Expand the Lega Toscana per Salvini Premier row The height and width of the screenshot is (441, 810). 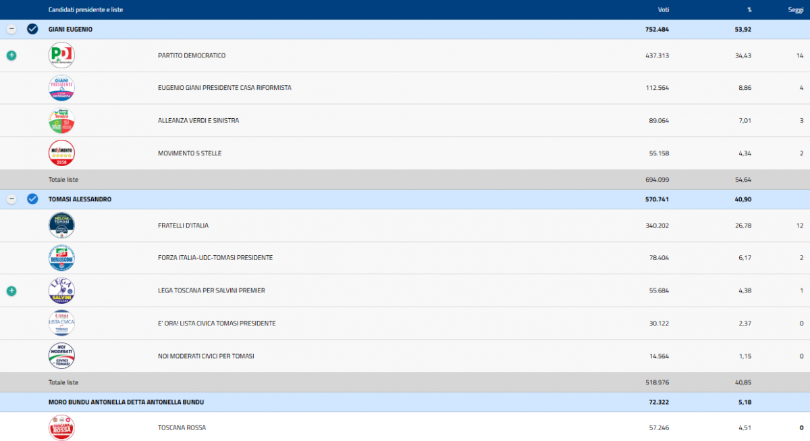click(11, 291)
